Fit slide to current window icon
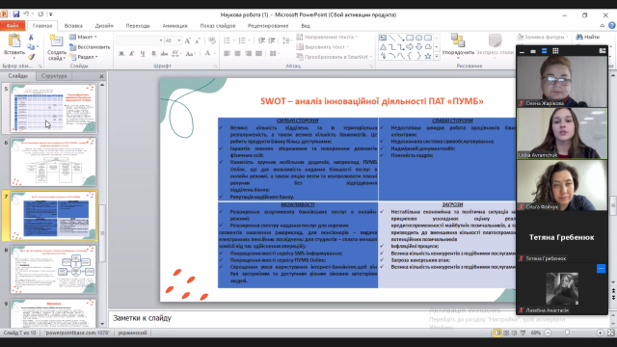The image size is (617, 347). pos(610,333)
